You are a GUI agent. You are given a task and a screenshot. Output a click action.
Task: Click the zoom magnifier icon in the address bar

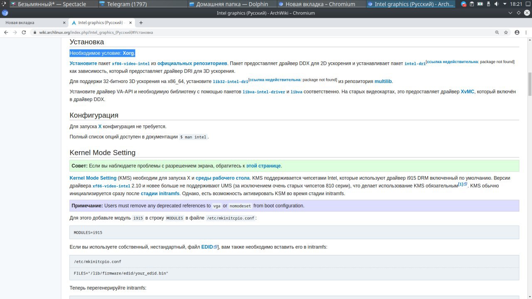[497, 32]
